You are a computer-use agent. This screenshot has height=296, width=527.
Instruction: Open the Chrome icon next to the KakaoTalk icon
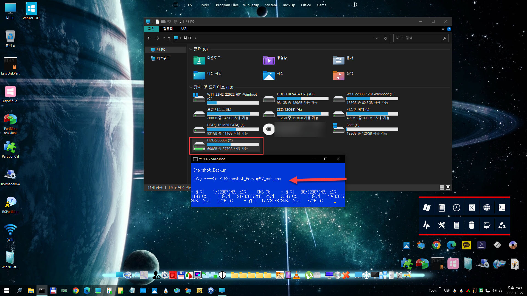pyautogui.click(x=436, y=245)
